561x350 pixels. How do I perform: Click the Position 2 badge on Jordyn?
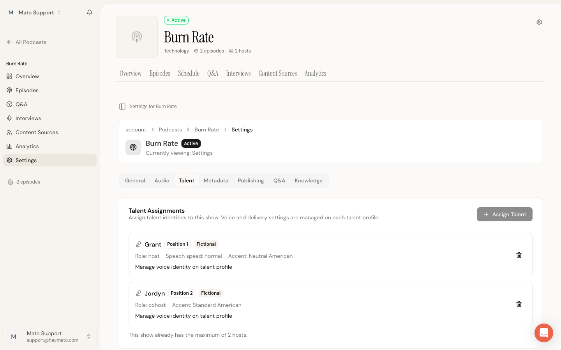182,293
